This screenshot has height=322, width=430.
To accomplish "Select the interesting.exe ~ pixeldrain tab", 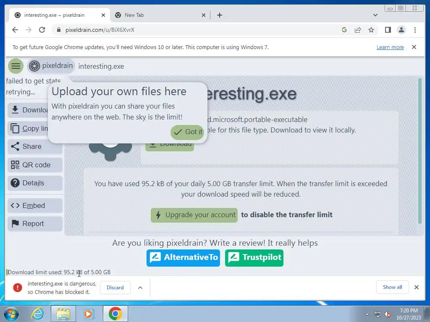I will (x=60, y=15).
